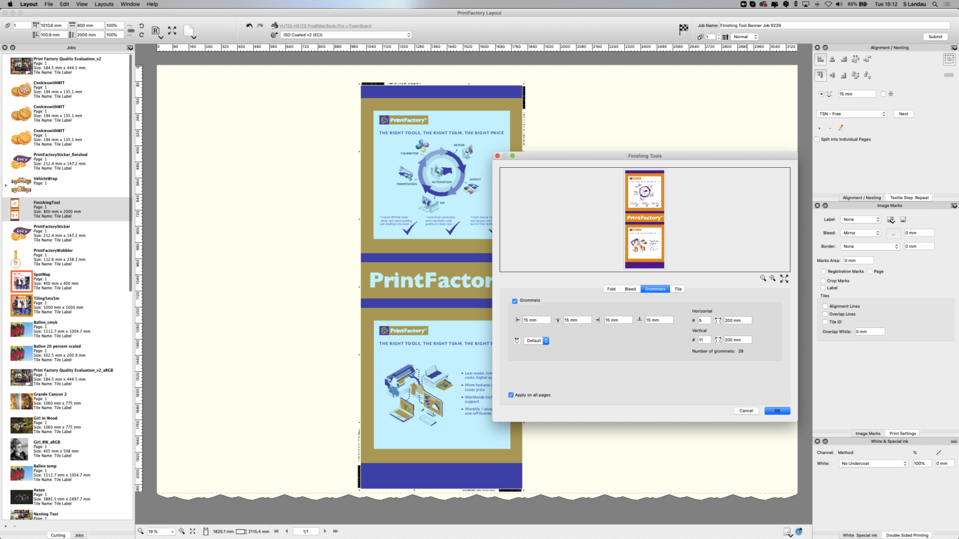Switch to the Tile tab
This screenshot has width=959, height=539.
678,289
